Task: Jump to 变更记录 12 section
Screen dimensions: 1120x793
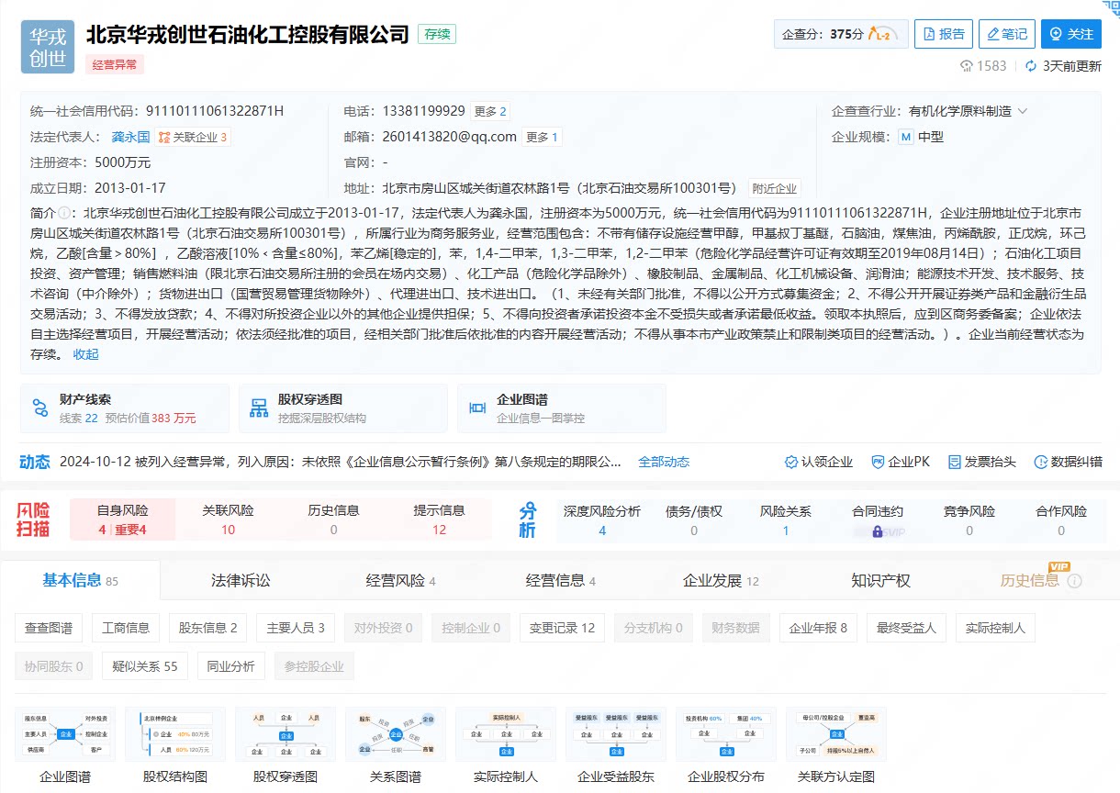Action: click(x=562, y=628)
